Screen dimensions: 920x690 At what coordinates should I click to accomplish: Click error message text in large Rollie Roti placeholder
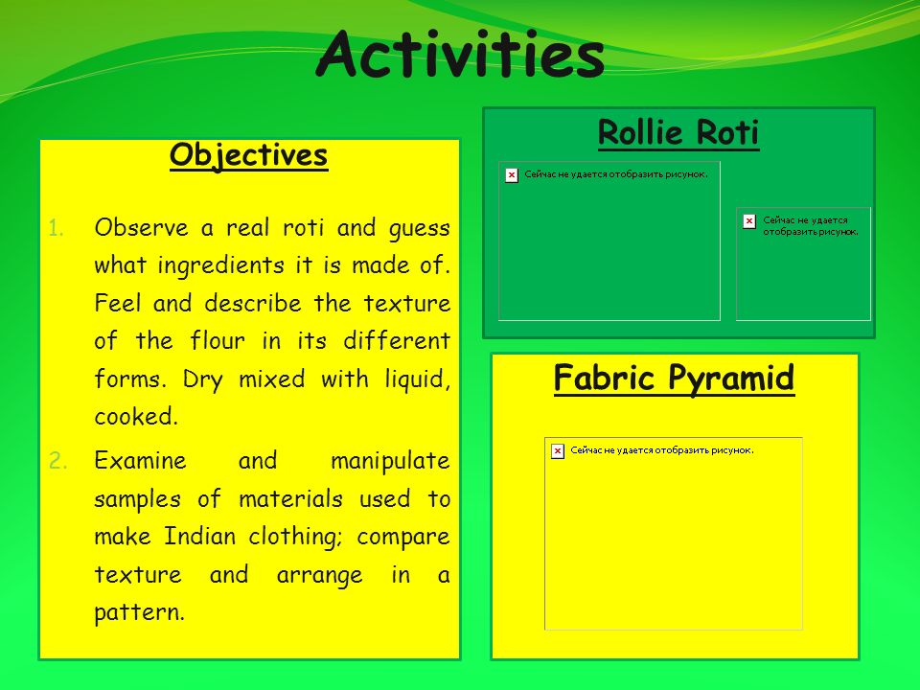[616, 174]
